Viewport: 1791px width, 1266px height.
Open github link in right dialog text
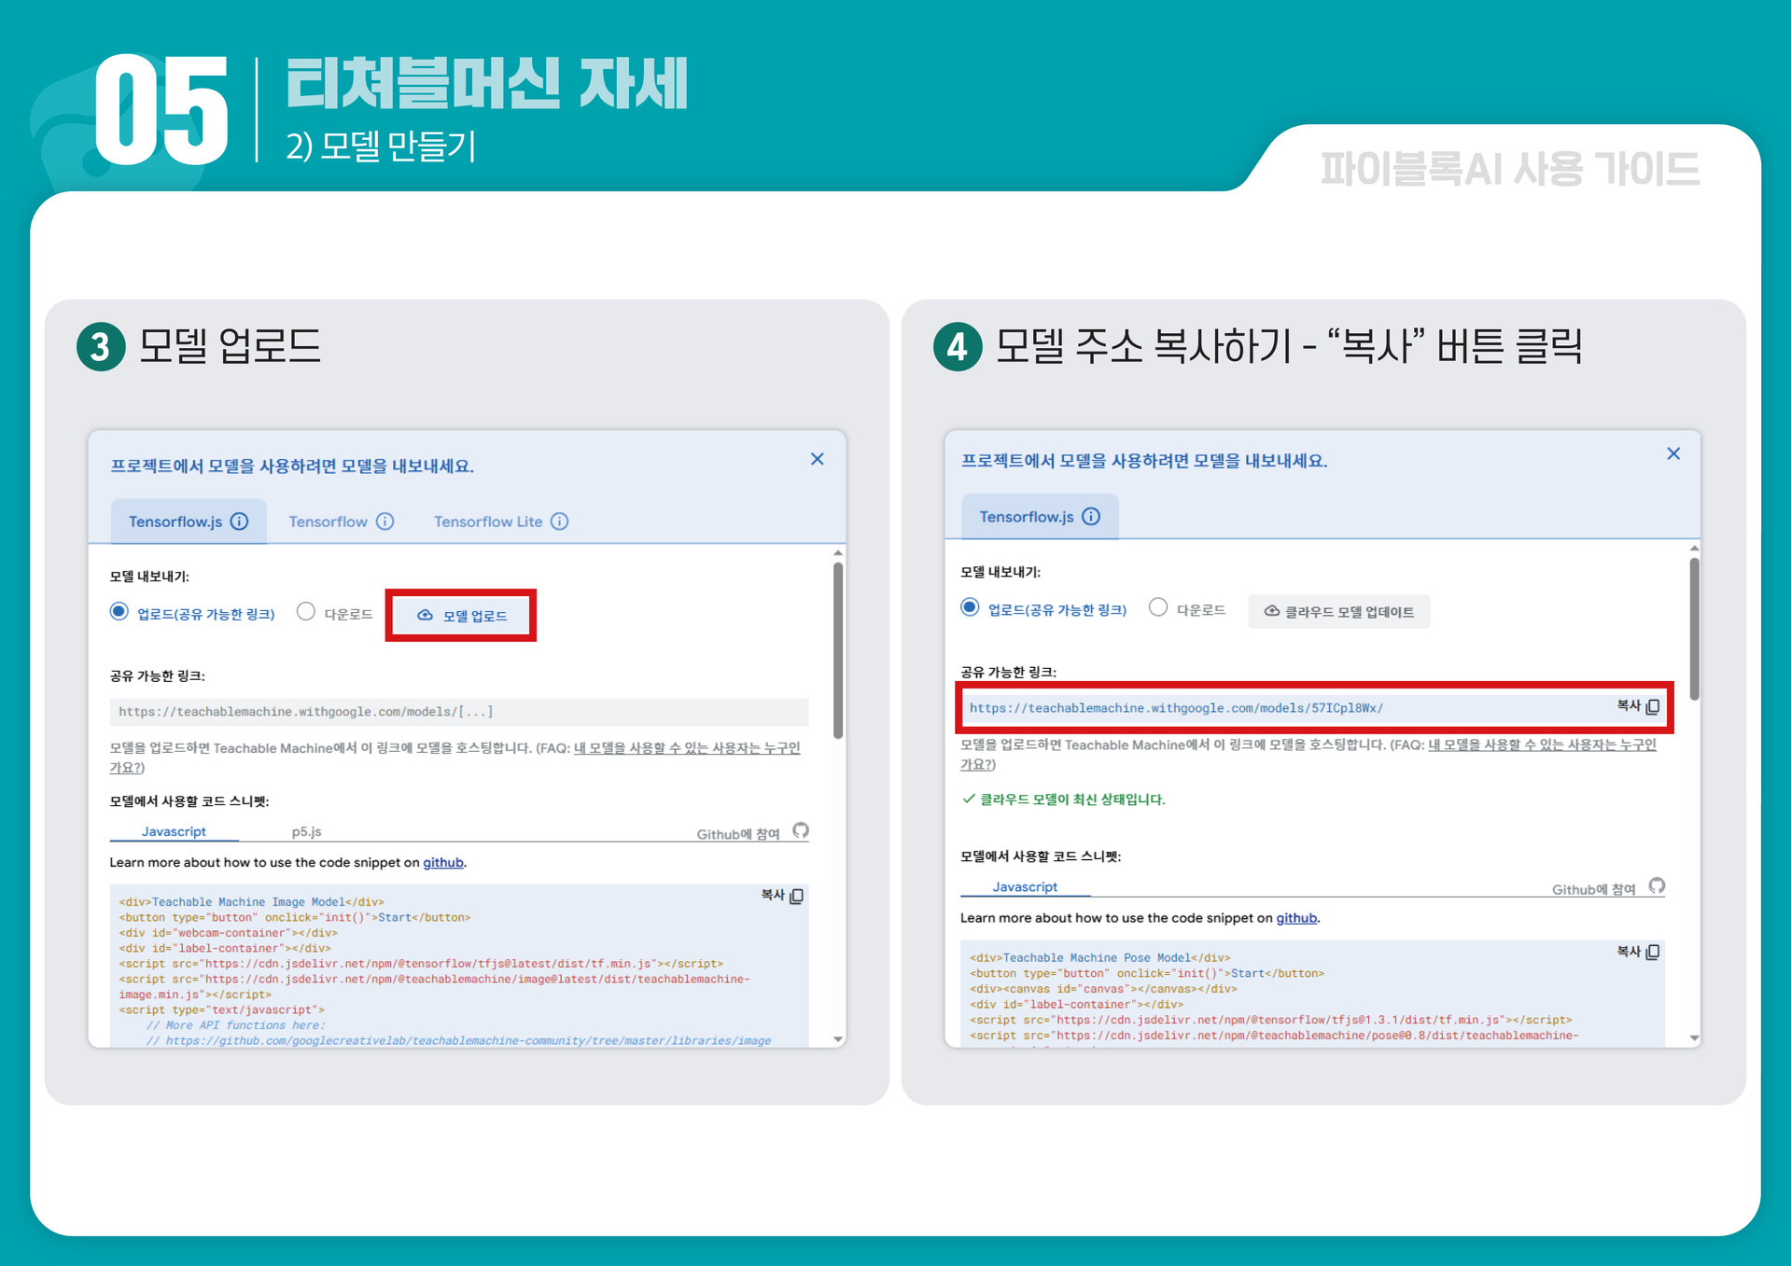[1296, 918]
